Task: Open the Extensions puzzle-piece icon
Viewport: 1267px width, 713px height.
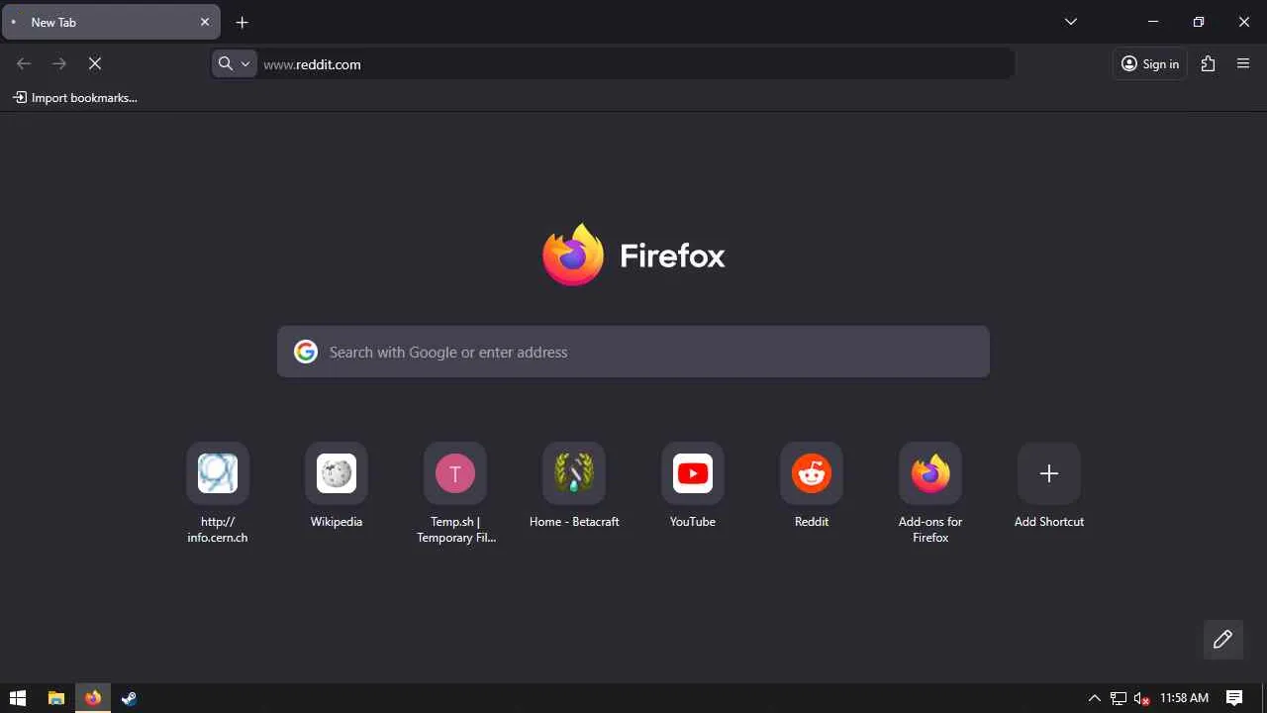Action: click(1208, 63)
